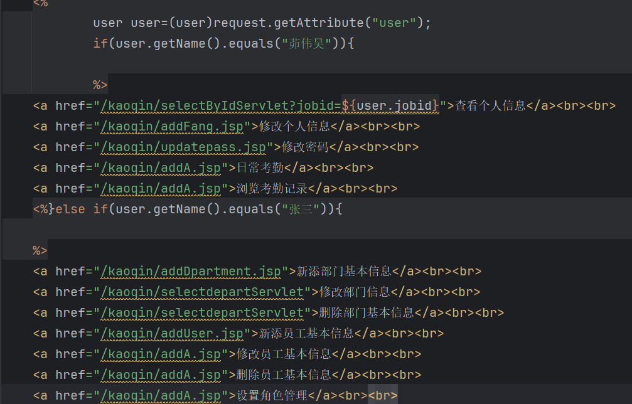Click the 日常考勤 link text
Viewport: 632px width, 404px height.
260,167
